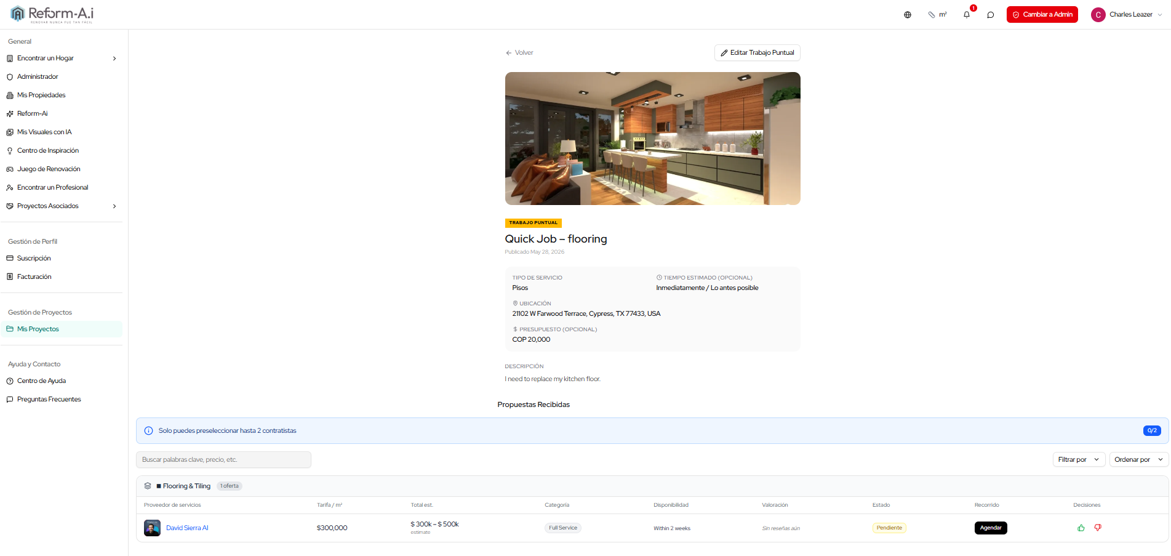Open Juego de Renovación
Image resolution: width=1171 pixels, height=556 pixels.
coord(49,169)
